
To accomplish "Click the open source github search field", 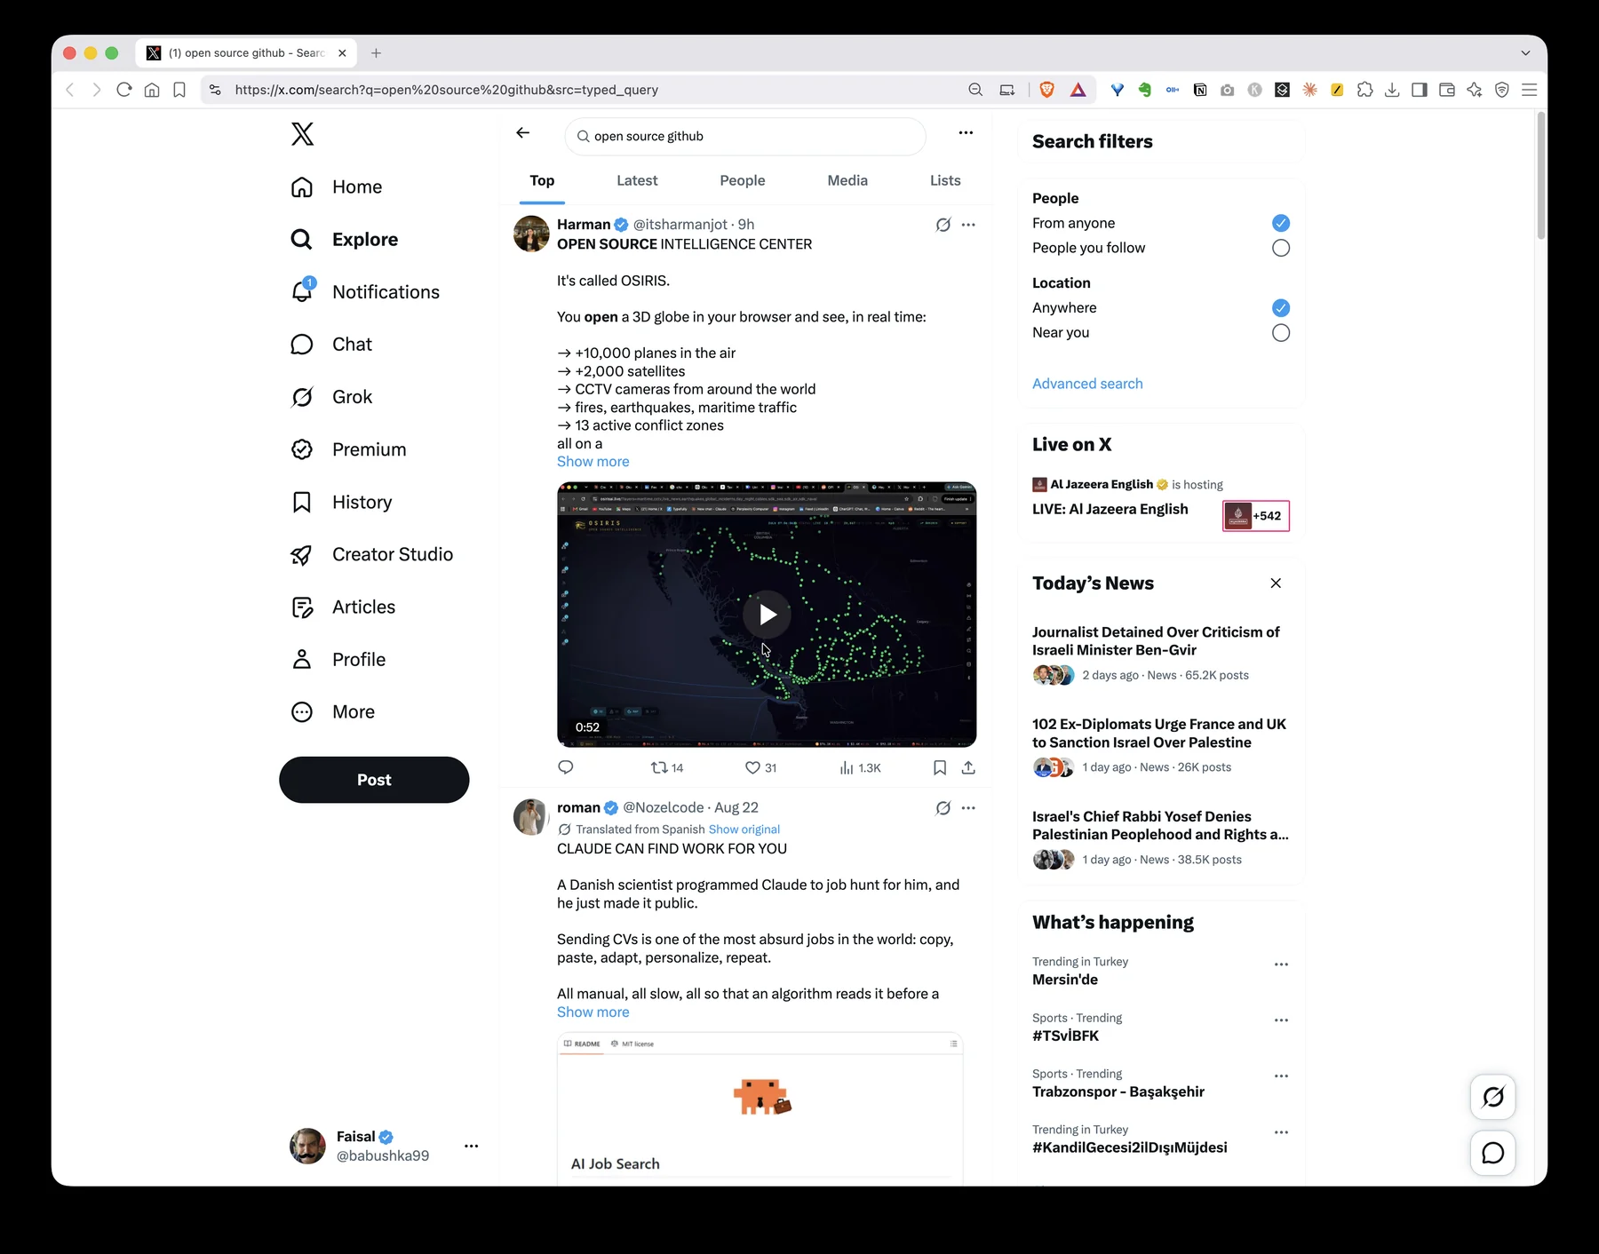I will [744, 136].
